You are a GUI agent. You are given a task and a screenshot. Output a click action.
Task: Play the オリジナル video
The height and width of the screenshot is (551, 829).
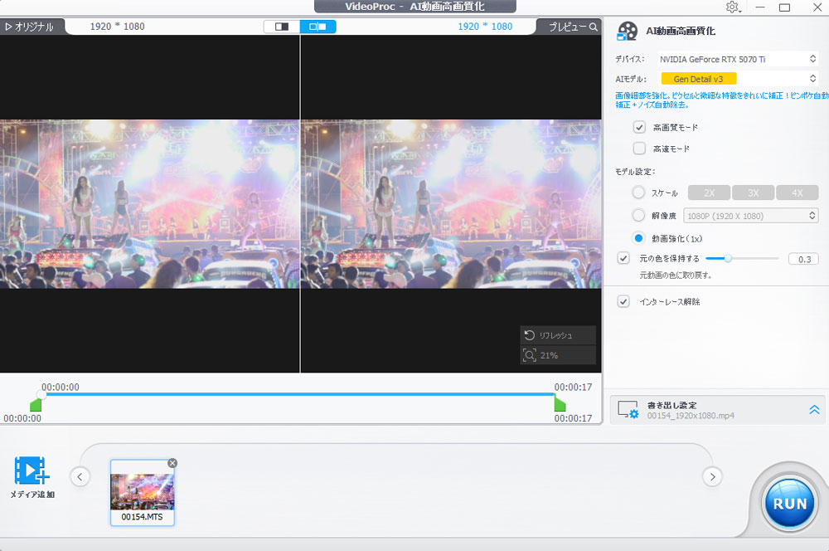(8, 27)
